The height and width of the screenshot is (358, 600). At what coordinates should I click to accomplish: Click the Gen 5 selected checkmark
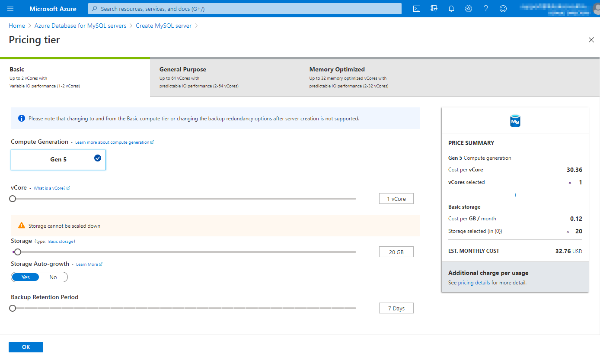pos(98,158)
